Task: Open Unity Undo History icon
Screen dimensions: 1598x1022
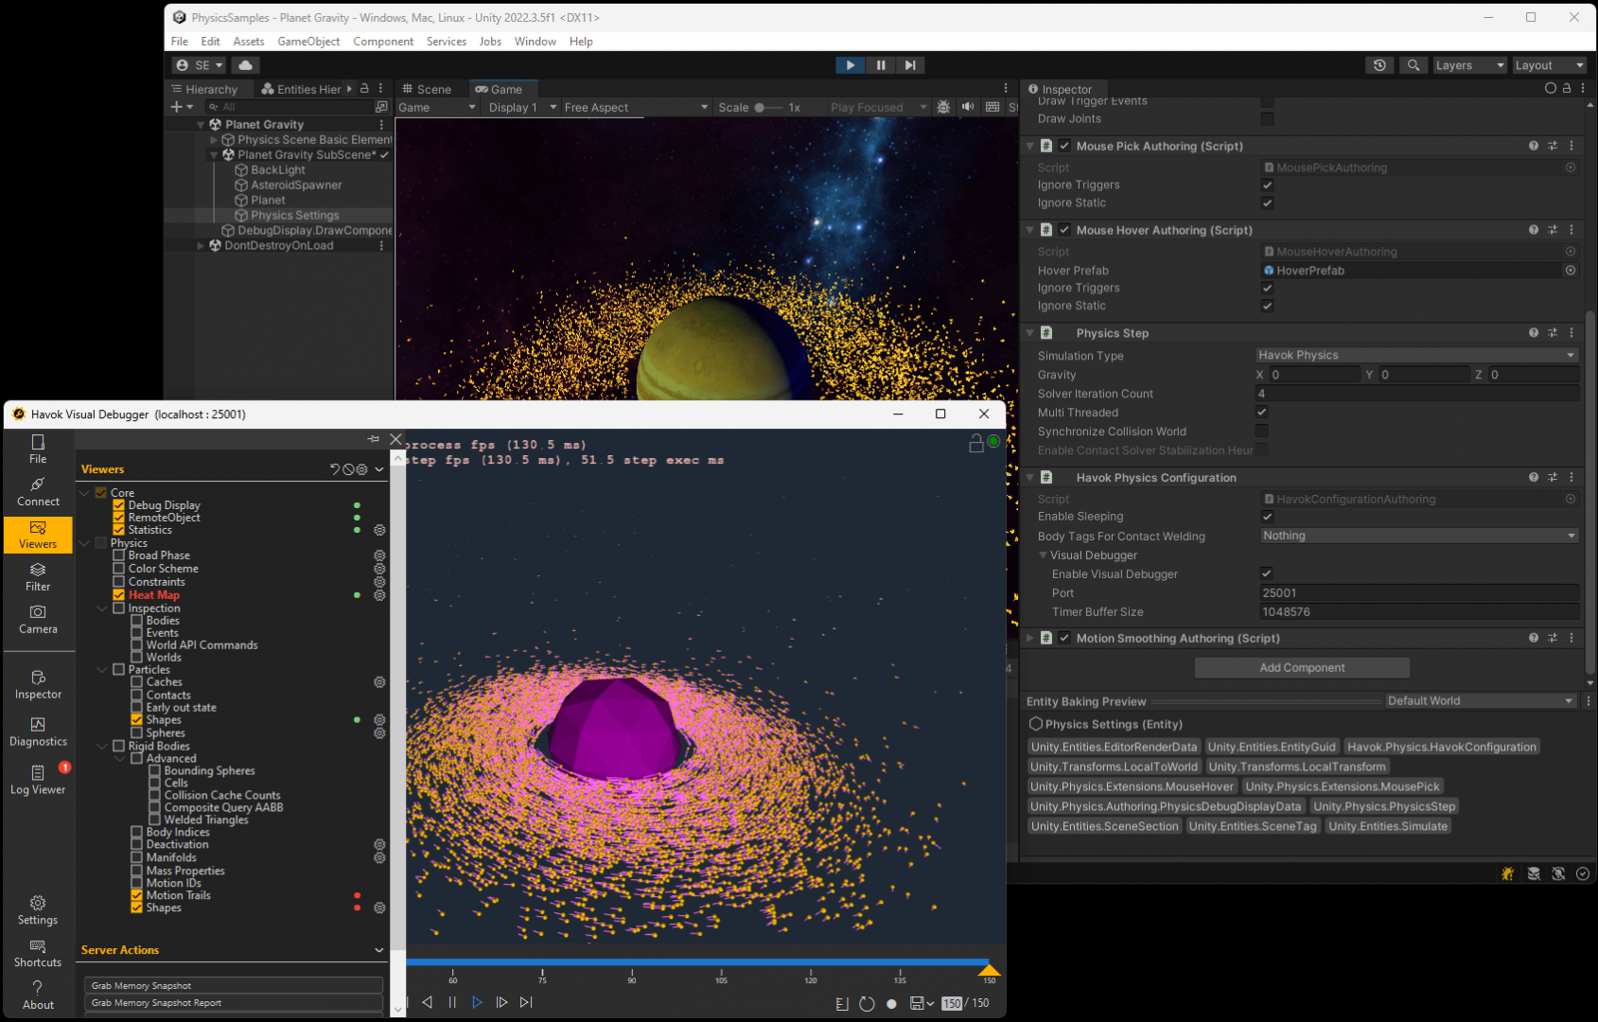Action: tap(1379, 65)
